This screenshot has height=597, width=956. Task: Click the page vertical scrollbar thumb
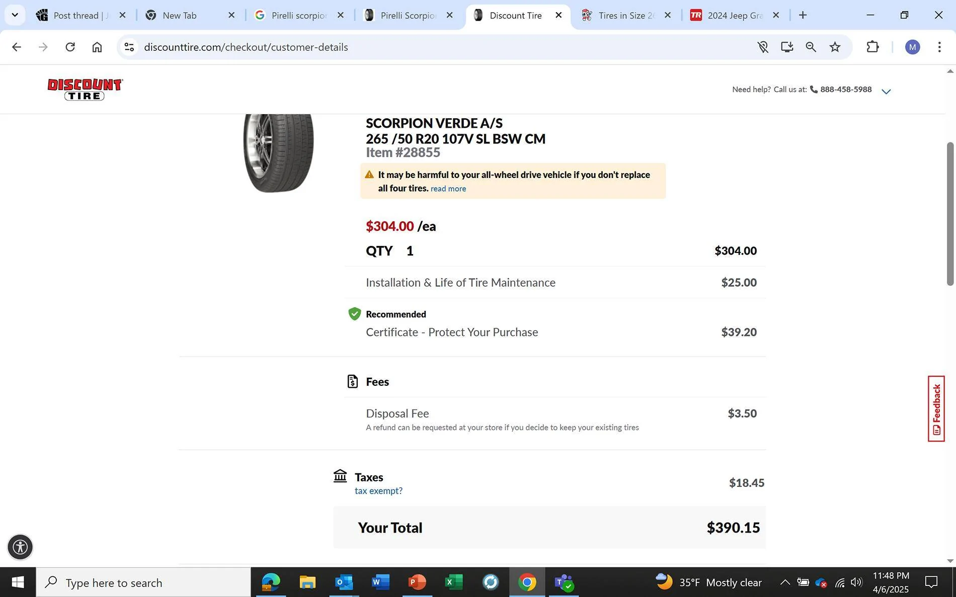(x=950, y=214)
